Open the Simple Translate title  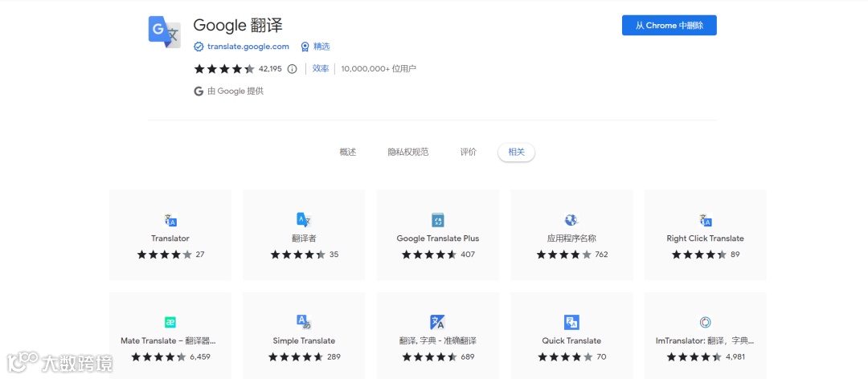[304, 340]
